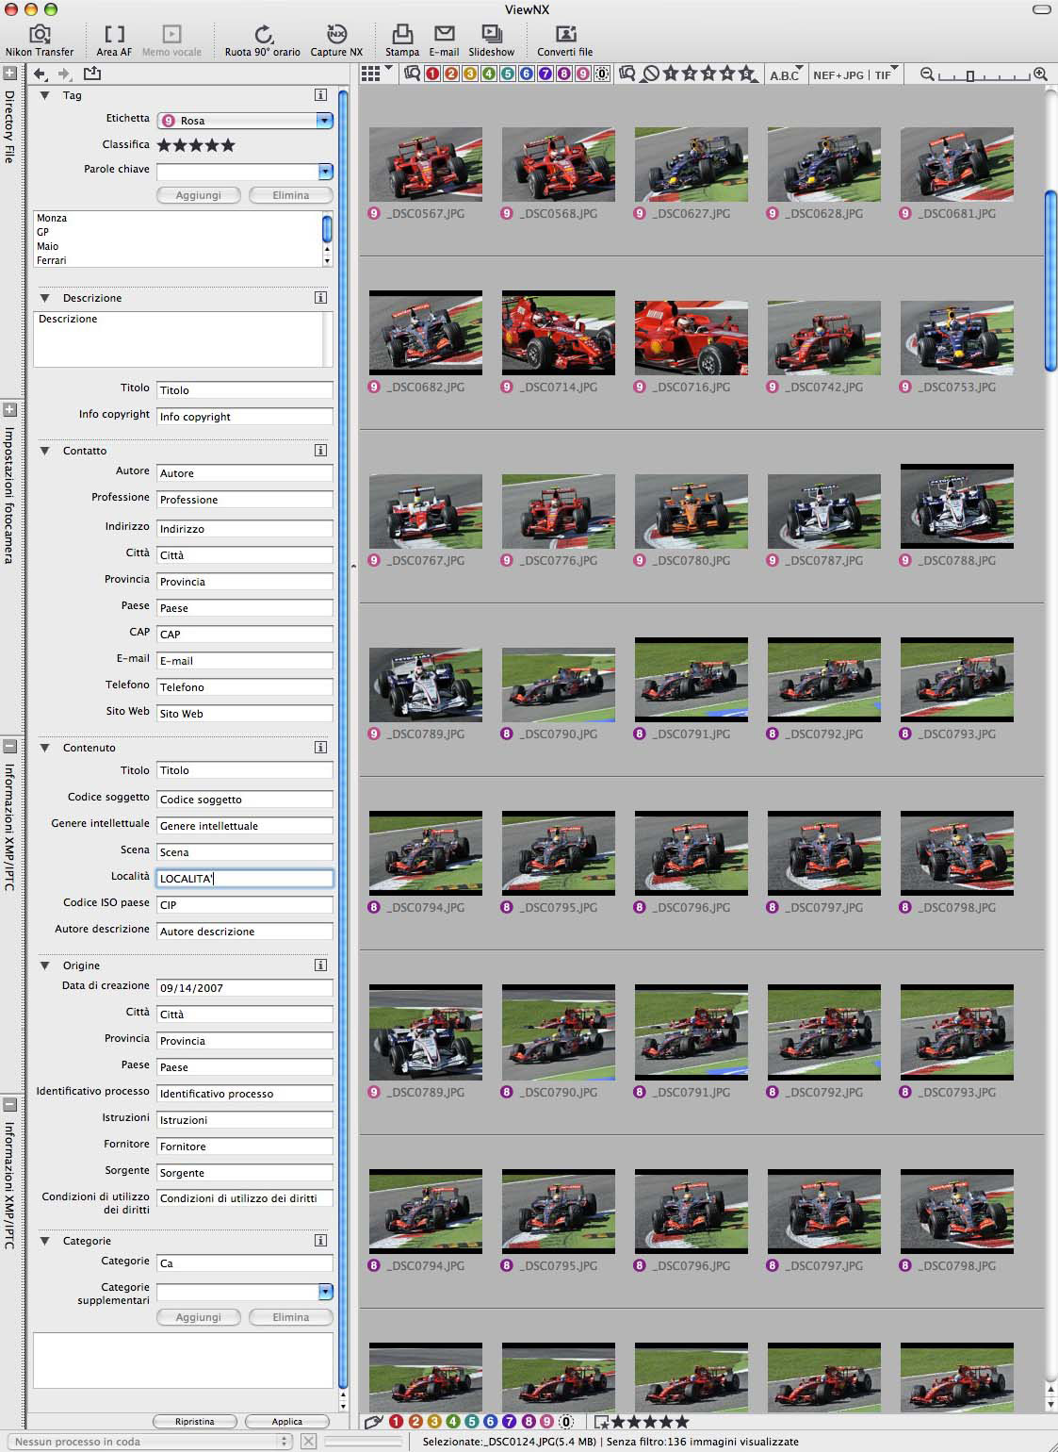Toggle the three-star rating filter in the top bar
Screen dimensions: 1058x1452
coord(708,74)
